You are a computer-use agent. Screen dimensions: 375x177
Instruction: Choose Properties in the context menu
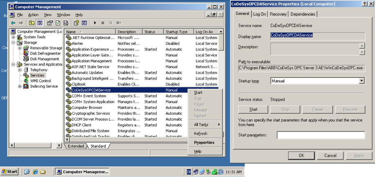click(205, 142)
